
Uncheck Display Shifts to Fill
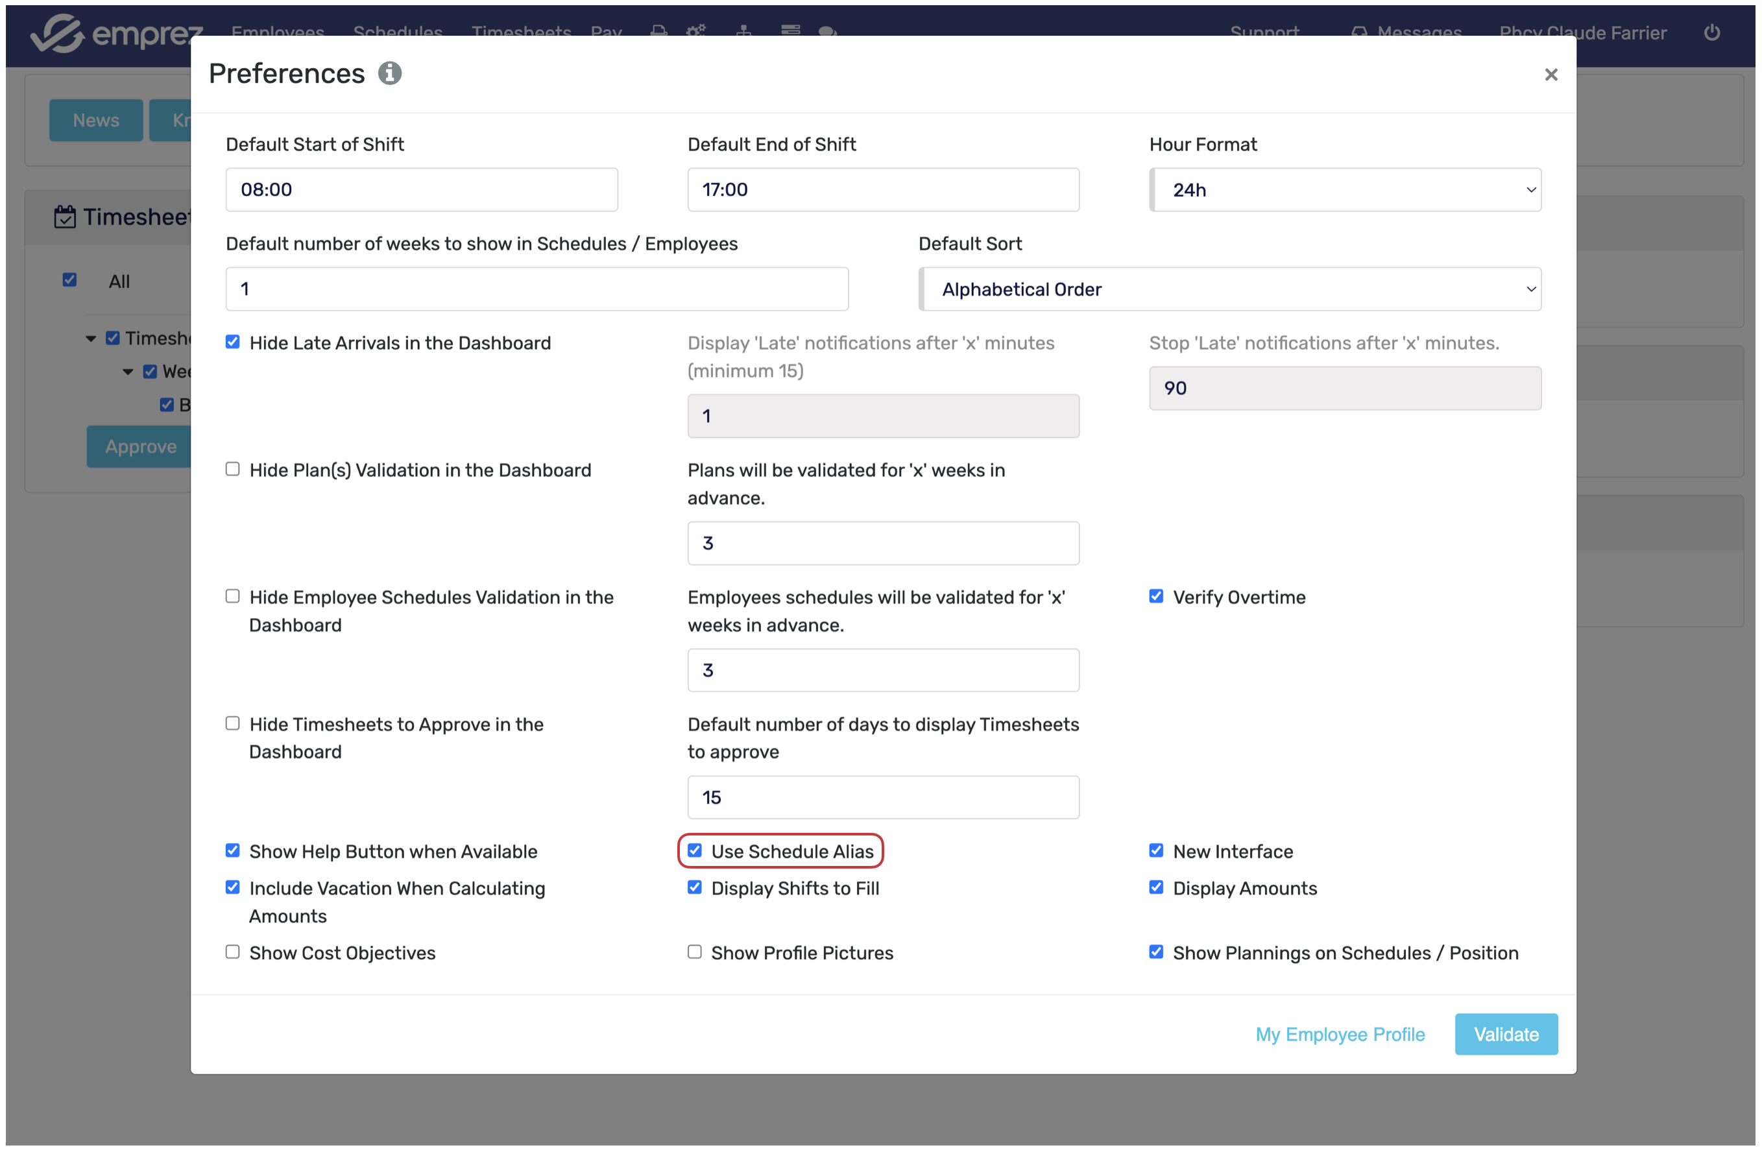pyautogui.click(x=694, y=888)
